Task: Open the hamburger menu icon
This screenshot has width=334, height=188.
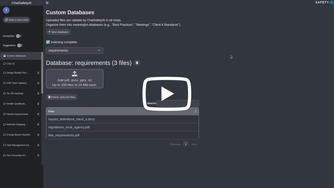Action: point(47,3)
